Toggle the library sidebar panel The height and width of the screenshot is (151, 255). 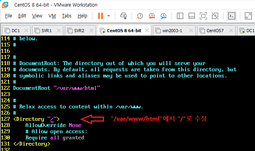coord(180,16)
